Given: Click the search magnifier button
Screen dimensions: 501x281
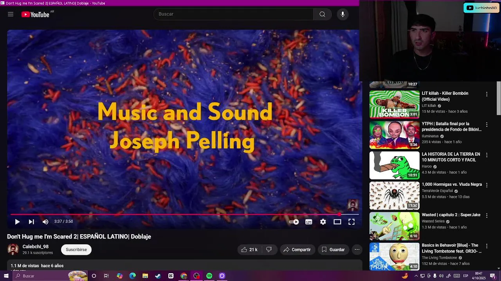Looking at the screenshot, I should point(322,14).
